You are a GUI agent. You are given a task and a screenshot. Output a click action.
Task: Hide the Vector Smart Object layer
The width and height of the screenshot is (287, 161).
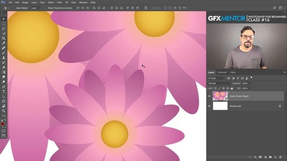(209, 96)
